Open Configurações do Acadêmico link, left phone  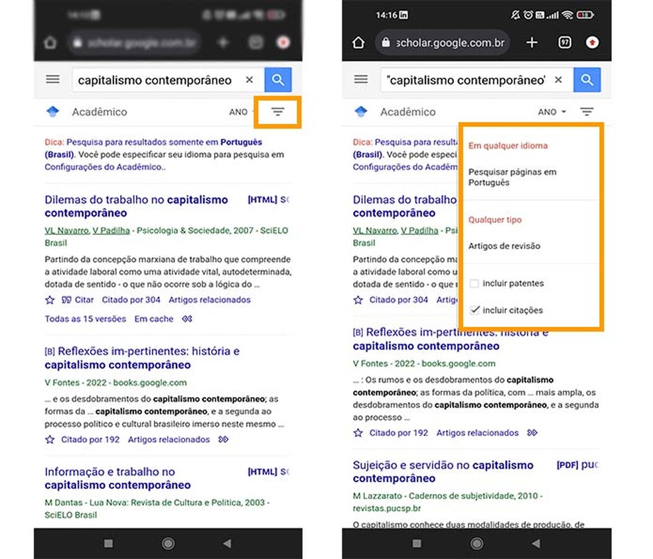click(104, 167)
